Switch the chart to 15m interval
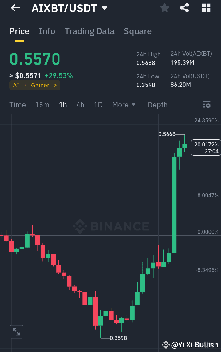The height and width of the screenshot is (352, 221). 42,105
